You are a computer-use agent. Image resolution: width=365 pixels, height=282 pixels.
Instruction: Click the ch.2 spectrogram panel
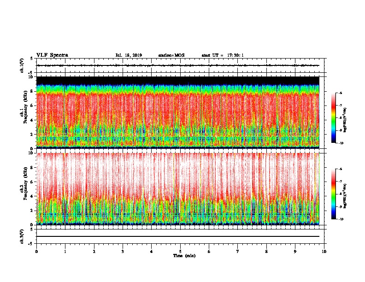[x=178, y=189]
